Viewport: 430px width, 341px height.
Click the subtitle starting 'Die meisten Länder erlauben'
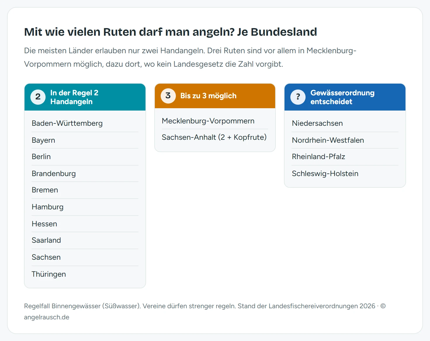pyautogui.click(x=190, y=57)
